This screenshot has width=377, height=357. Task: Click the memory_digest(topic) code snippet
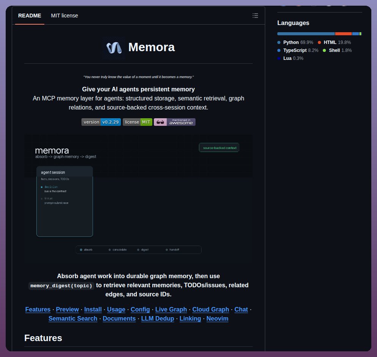(x=61, y=285)
